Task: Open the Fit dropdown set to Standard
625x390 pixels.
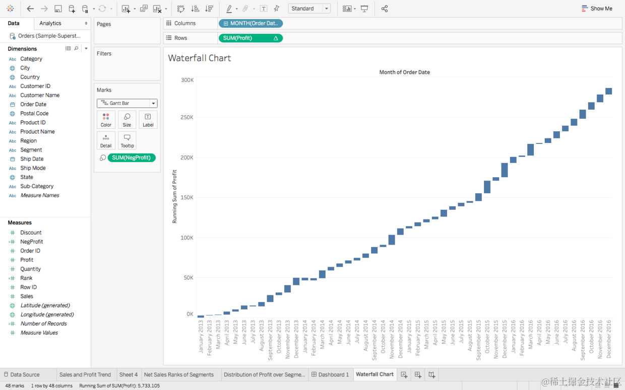Action: point(309,9)
